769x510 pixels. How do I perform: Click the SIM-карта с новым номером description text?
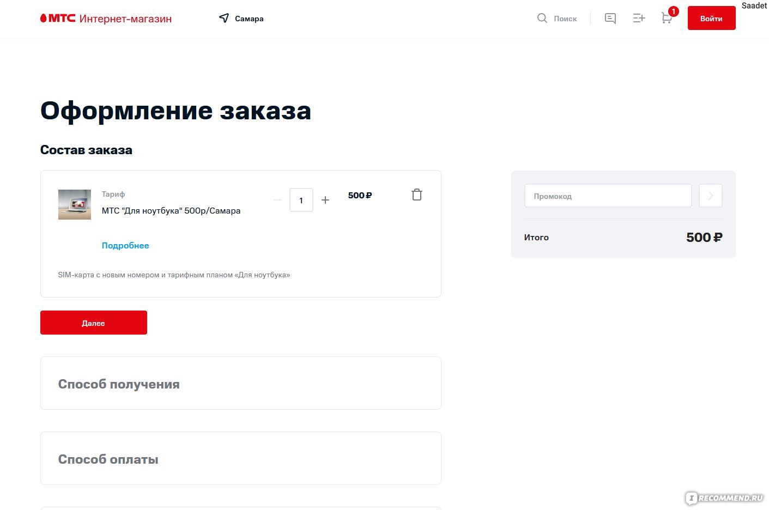[174, 275]
